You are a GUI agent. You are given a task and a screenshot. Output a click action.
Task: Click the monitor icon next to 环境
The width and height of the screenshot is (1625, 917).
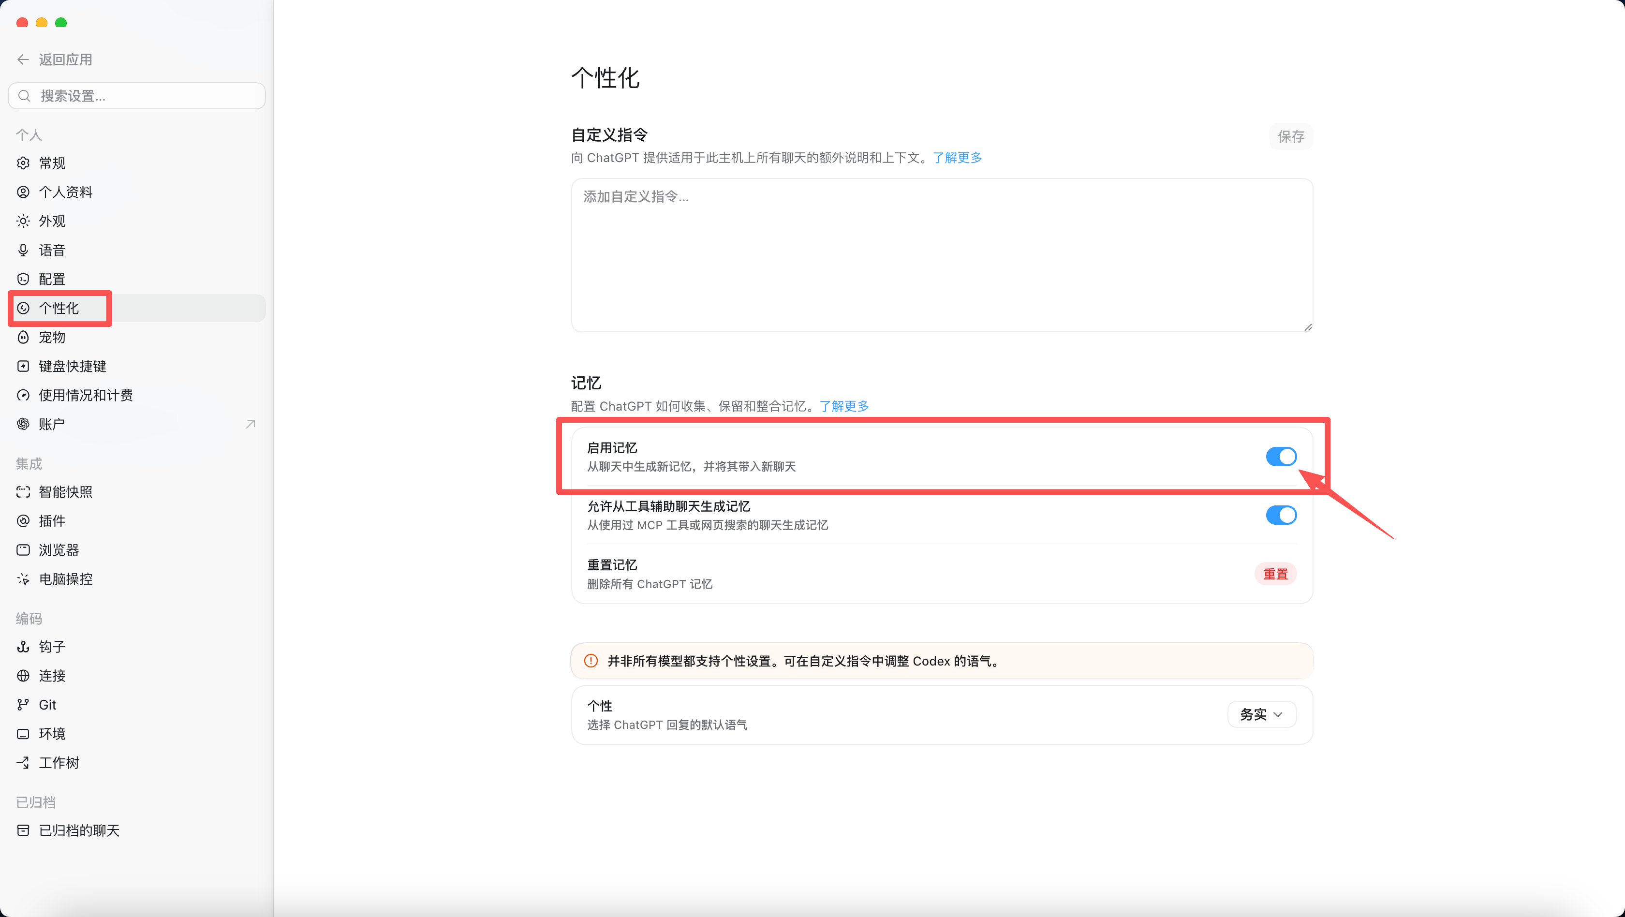(23, 734)
